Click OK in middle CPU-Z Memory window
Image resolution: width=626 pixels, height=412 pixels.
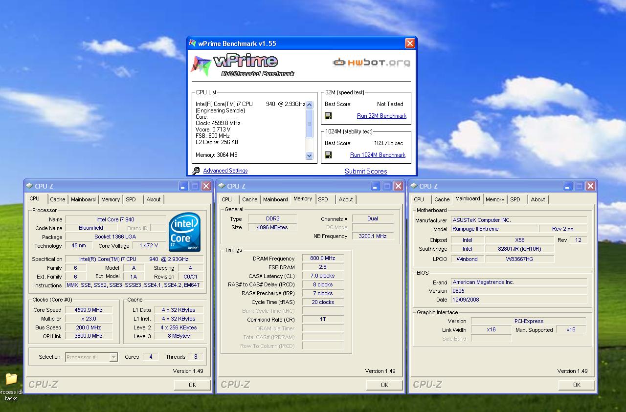384,385
